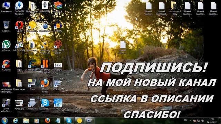Viewport: 221px width, 124px height.
Task: Open the CCleaner shortcut
Action: 6,65
